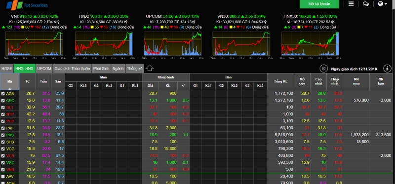The width and height of the screenshot is (395, 184).
Task: Open the HNX30 index intraday chart
Action: pos(310,43)
